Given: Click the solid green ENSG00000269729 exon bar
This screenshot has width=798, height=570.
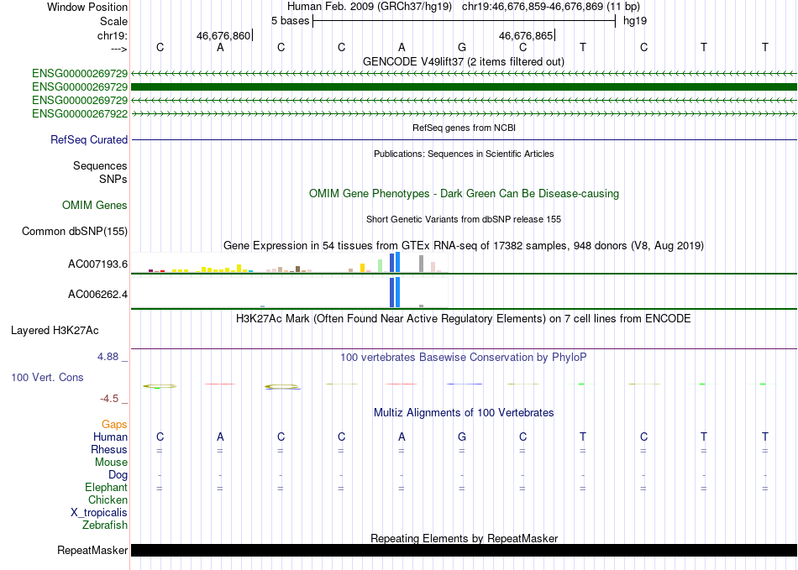Looking at the screenshot, I should pos(464,87).
